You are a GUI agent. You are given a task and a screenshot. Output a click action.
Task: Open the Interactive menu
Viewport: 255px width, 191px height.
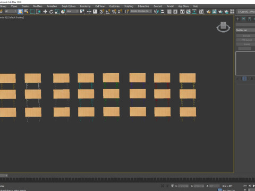click(143, 6)
